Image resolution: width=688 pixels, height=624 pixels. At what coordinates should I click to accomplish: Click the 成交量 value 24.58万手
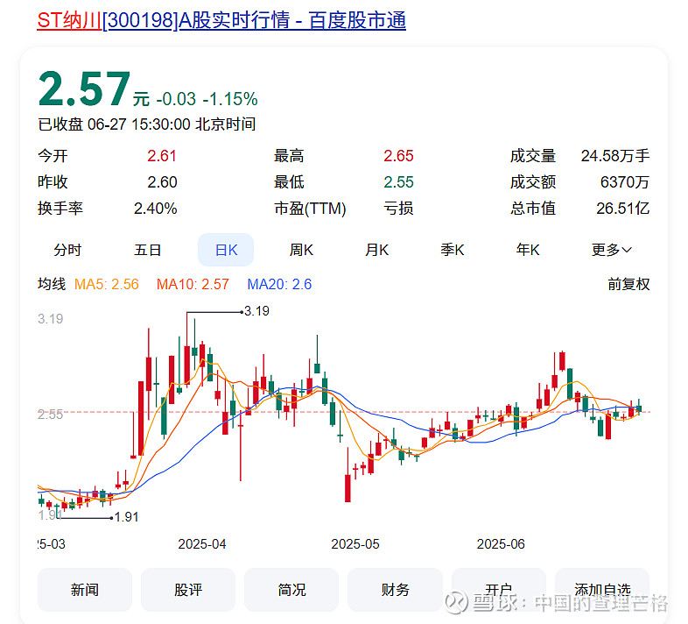615,155
